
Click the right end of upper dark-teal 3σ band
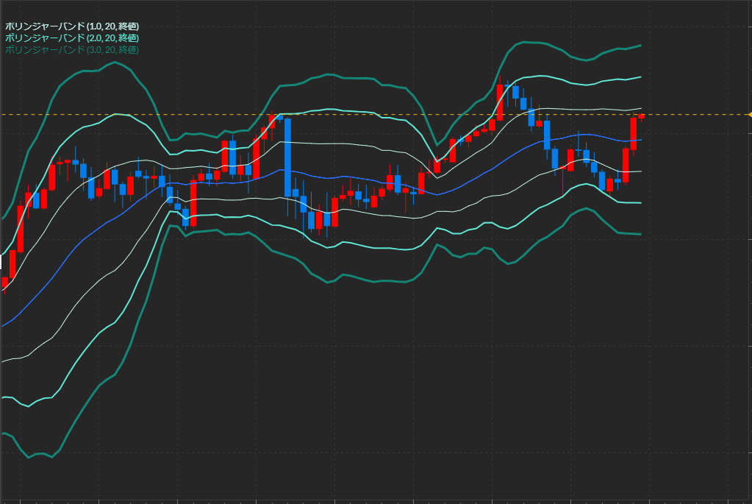pos(640,46)
